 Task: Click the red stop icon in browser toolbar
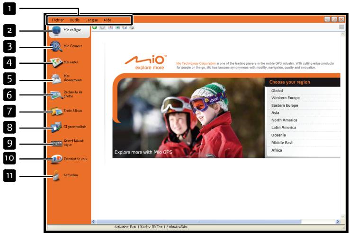[x=110, y=27]
